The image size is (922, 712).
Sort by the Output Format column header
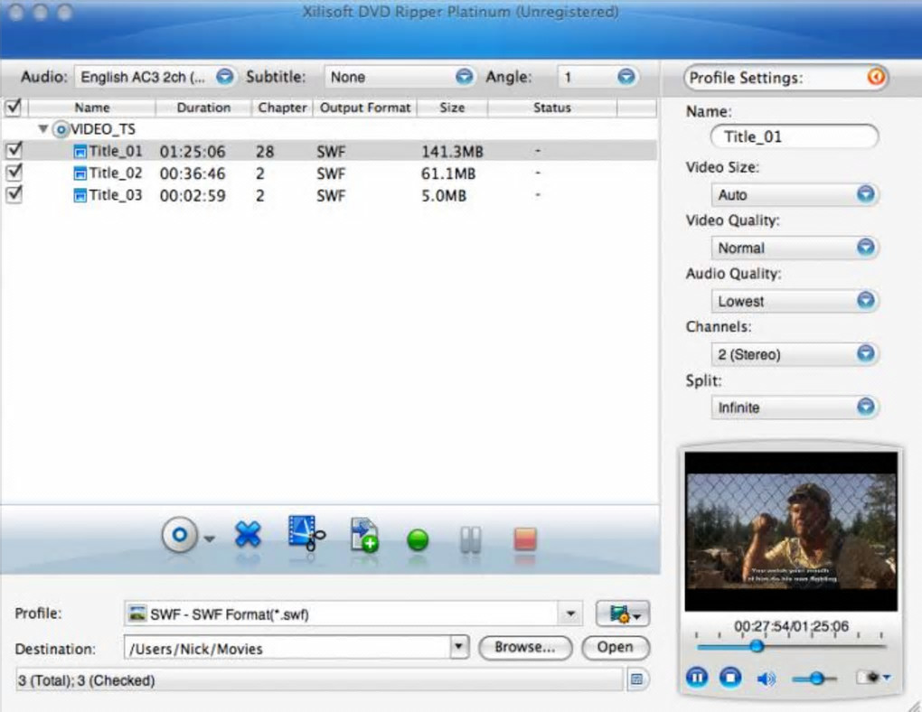[365, 108]
